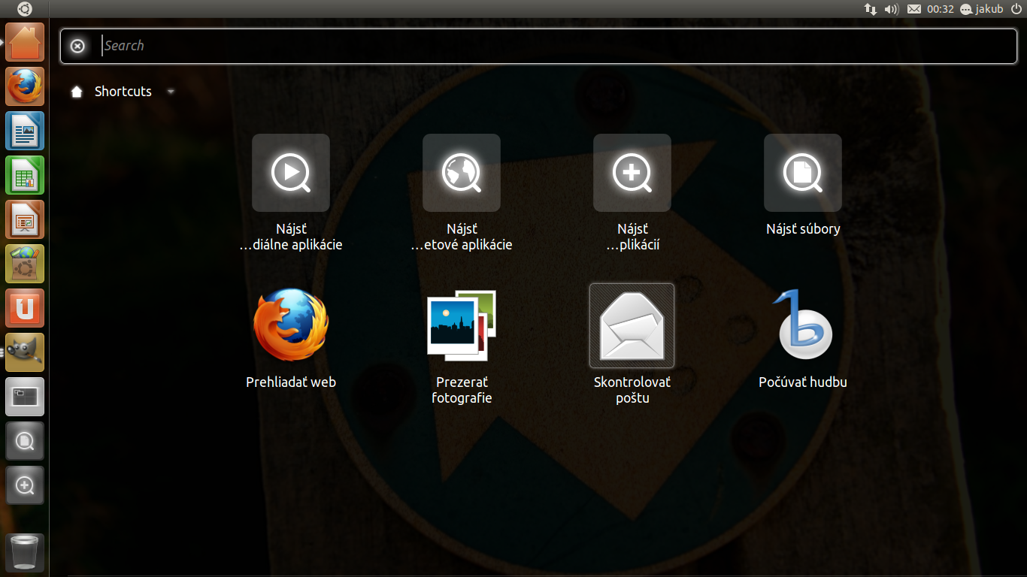
Task: Click the Nájsť súbory label
Action: (x=803, y=229)
